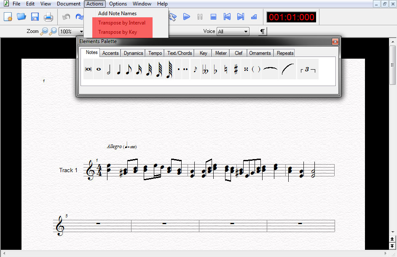Screen dimensions: 397x257
Task: Select the slur symbol
Action: click(287, 69)
